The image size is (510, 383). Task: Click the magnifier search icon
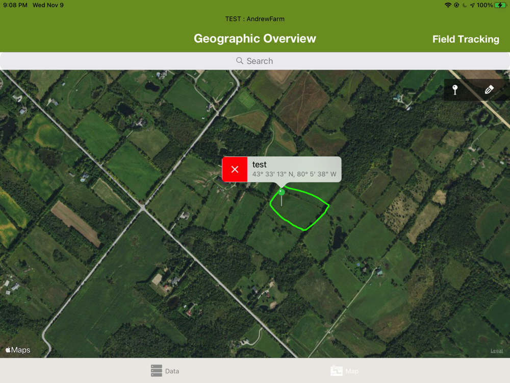[x=240, y=61]
